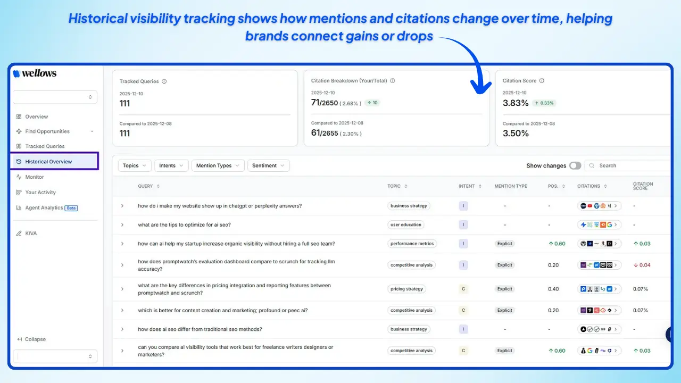Viewport: 681px width, 383px height.
Task: Click Explicit badge on 'freelance writers' row
Action: 505,351
